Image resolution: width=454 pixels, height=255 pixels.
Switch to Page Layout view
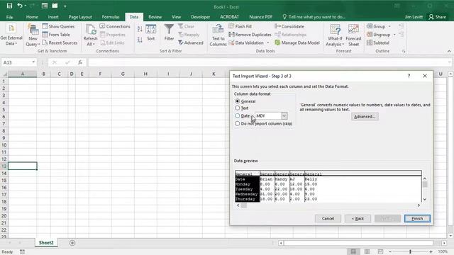pyautogui.click(x=367, y=251)
